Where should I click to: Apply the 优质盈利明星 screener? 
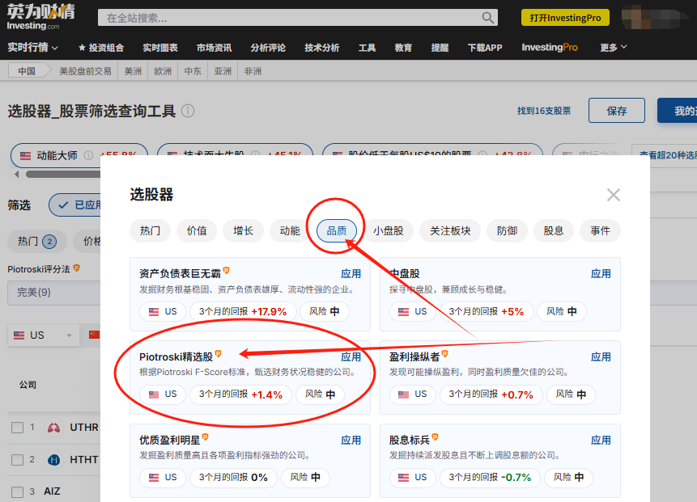click(x=351, y=441)
